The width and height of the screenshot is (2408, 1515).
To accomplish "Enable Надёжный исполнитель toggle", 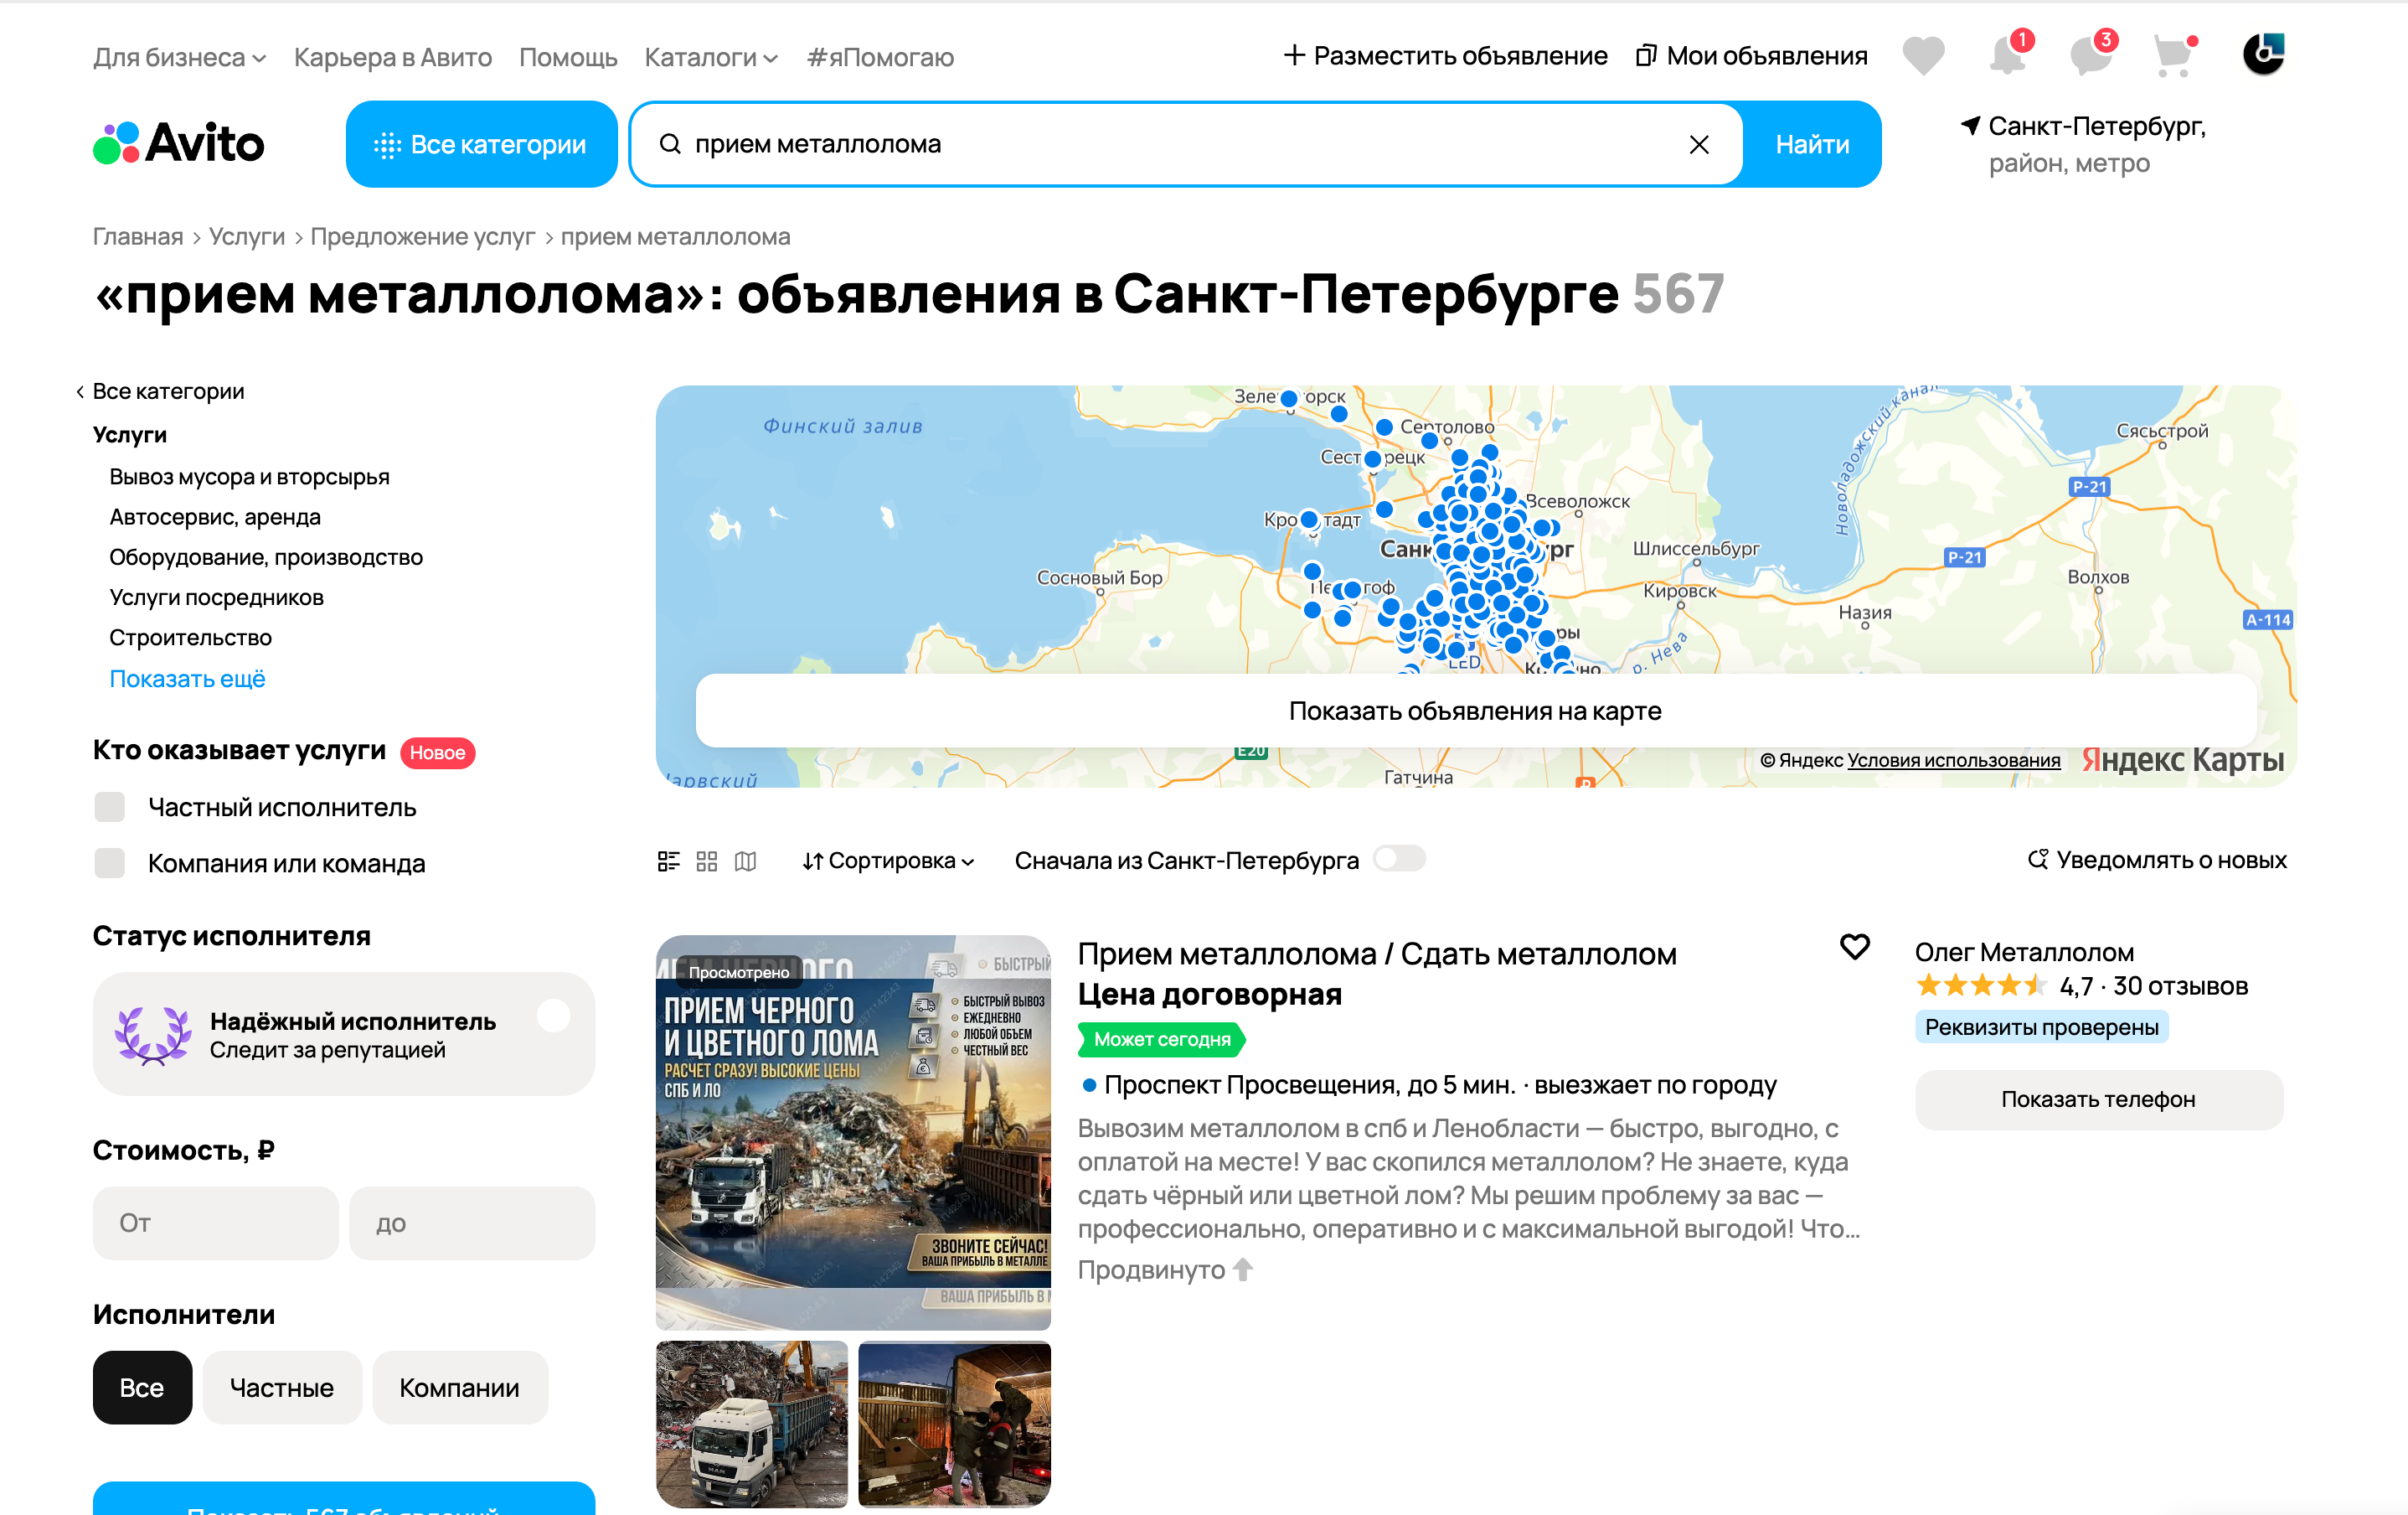I will coord(553,1016).
